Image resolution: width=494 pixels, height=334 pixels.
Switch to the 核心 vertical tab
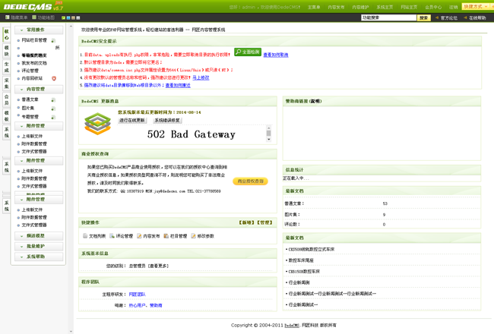[7, 35]
